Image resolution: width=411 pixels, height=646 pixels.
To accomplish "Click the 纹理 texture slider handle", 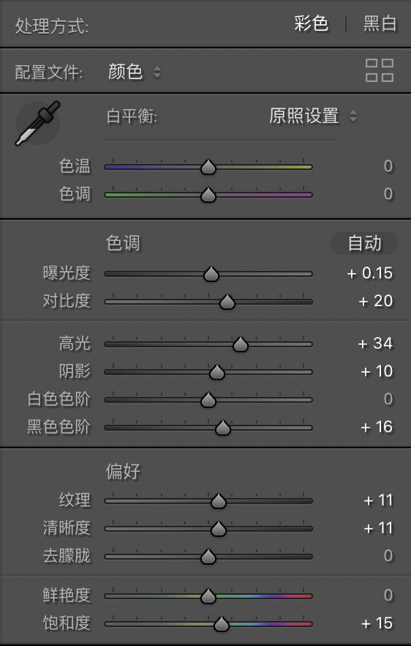I will point(219,501).
